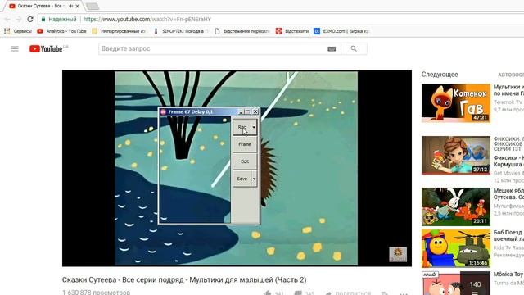Open the 'Фиксики - Кормушка' video title
This screenshot has width=524, height=295.
(x=508, y=161)
